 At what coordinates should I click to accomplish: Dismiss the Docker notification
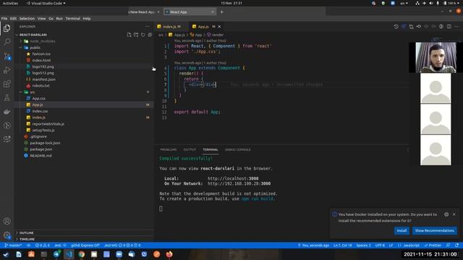click(x=454, y=214)
